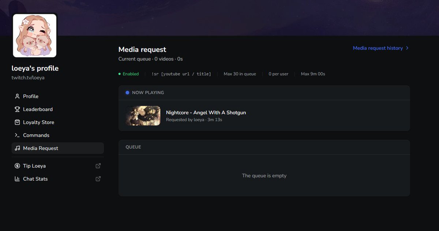Open the Profile page from sidebar
The height and width of the screenshot is (231, 439).
click(x=58, y=96)
